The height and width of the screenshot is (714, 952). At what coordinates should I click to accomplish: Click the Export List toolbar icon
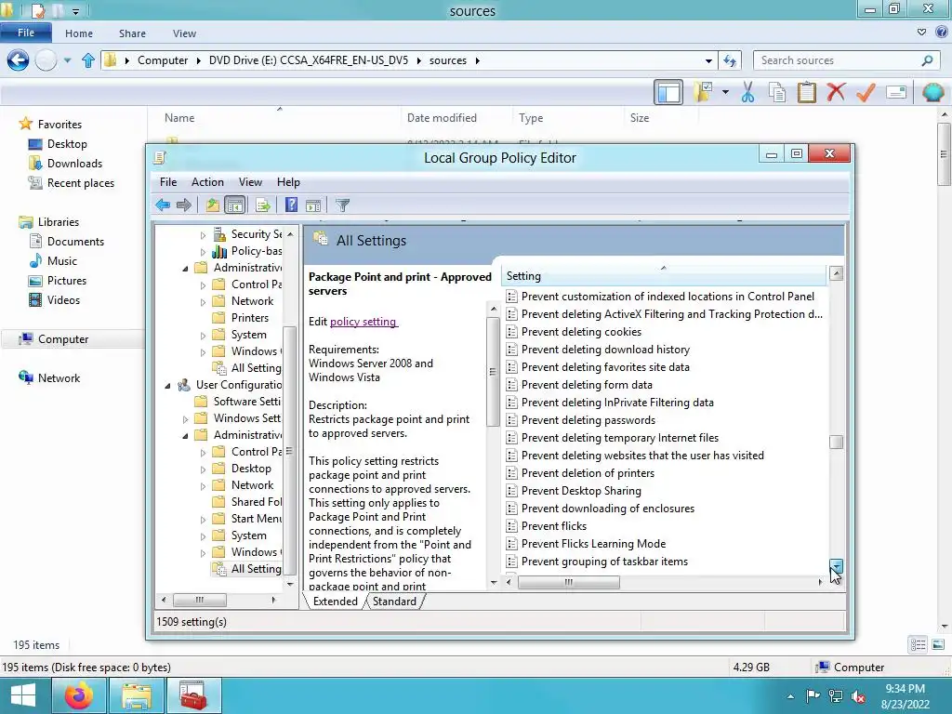[263, 205]
